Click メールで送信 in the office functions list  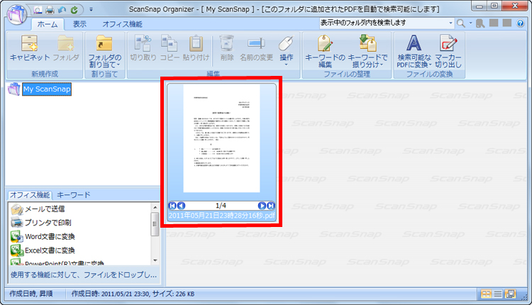(45, 209)
